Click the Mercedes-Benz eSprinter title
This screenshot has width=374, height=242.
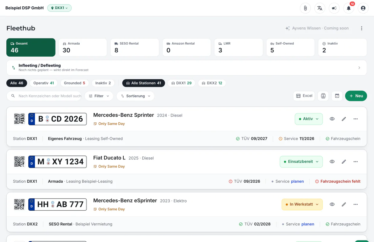pyautogui.click(x=125, y=200)
